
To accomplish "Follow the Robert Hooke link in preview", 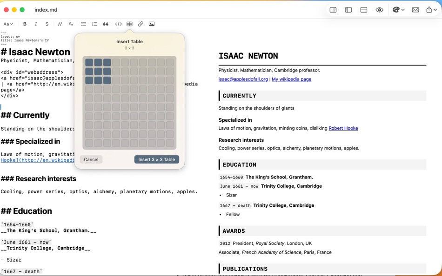I will (343, 128).
